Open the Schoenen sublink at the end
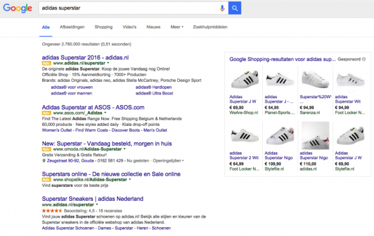This screenshot has width=374, height=236. [x=162, y=228]
